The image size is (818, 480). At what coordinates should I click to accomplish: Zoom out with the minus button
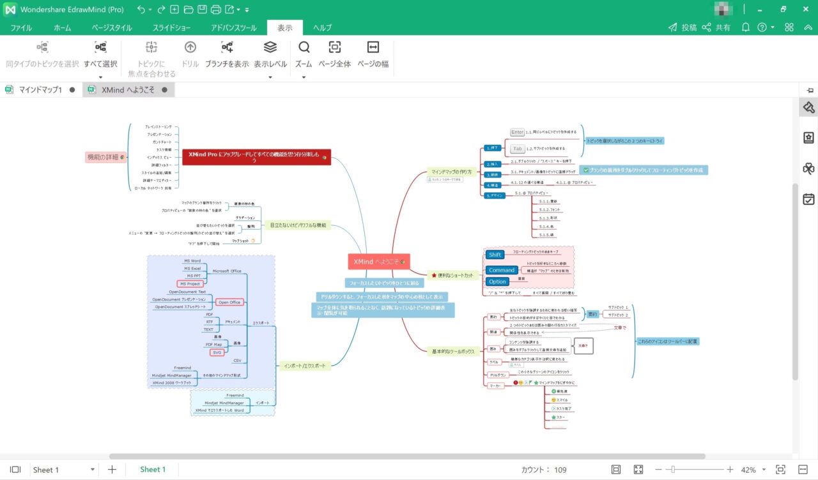pos(658,470)
